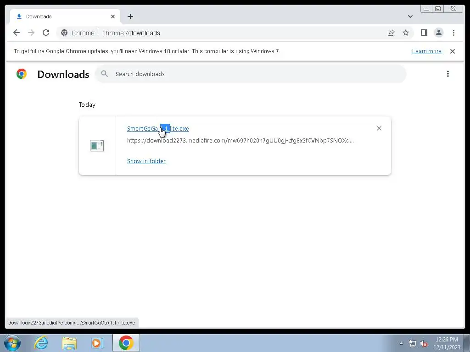Image resolution: width=470 pixels, height=352 pixels.
Task: Open the Chrome profile avatar
Action: pyautogui.click(x=438, y=33)
